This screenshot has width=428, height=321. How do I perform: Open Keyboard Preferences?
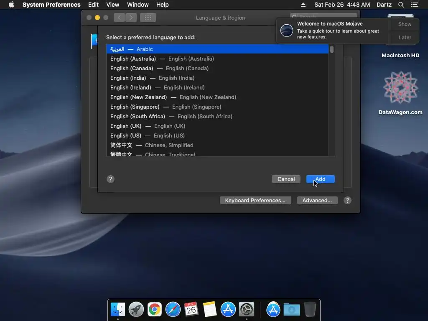click(x=255, y=200)
